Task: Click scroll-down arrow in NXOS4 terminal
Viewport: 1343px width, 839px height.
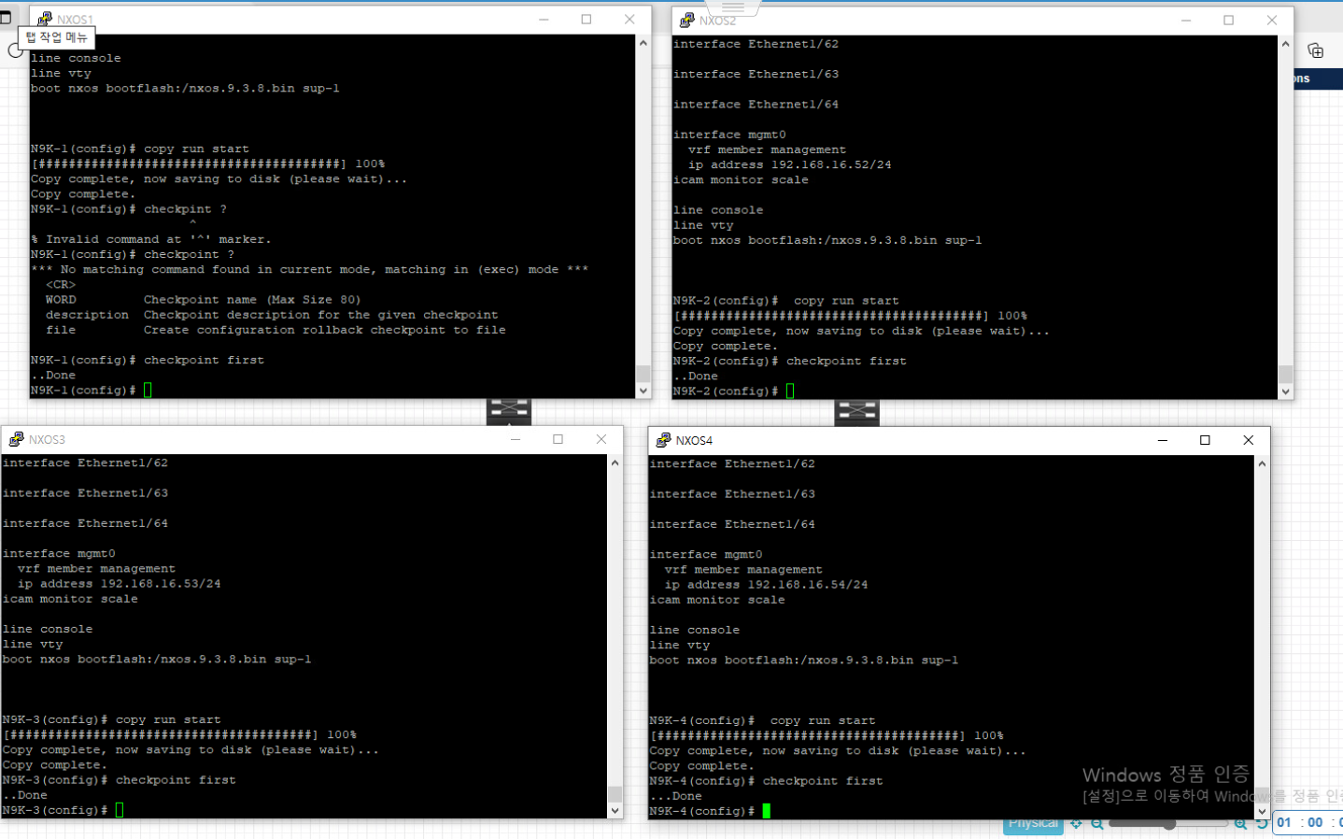Action: pyautogui.click(x=1262, y=812)
